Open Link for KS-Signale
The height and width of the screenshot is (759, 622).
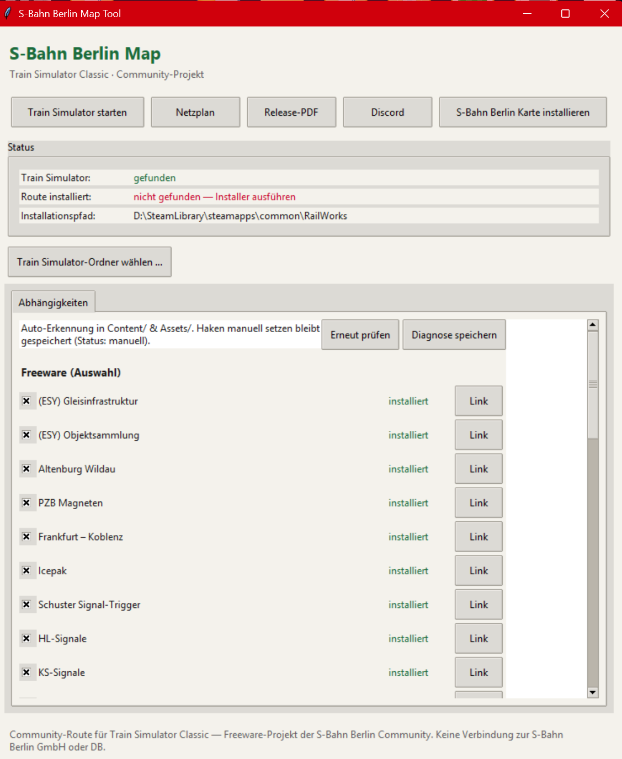point(479,672)
